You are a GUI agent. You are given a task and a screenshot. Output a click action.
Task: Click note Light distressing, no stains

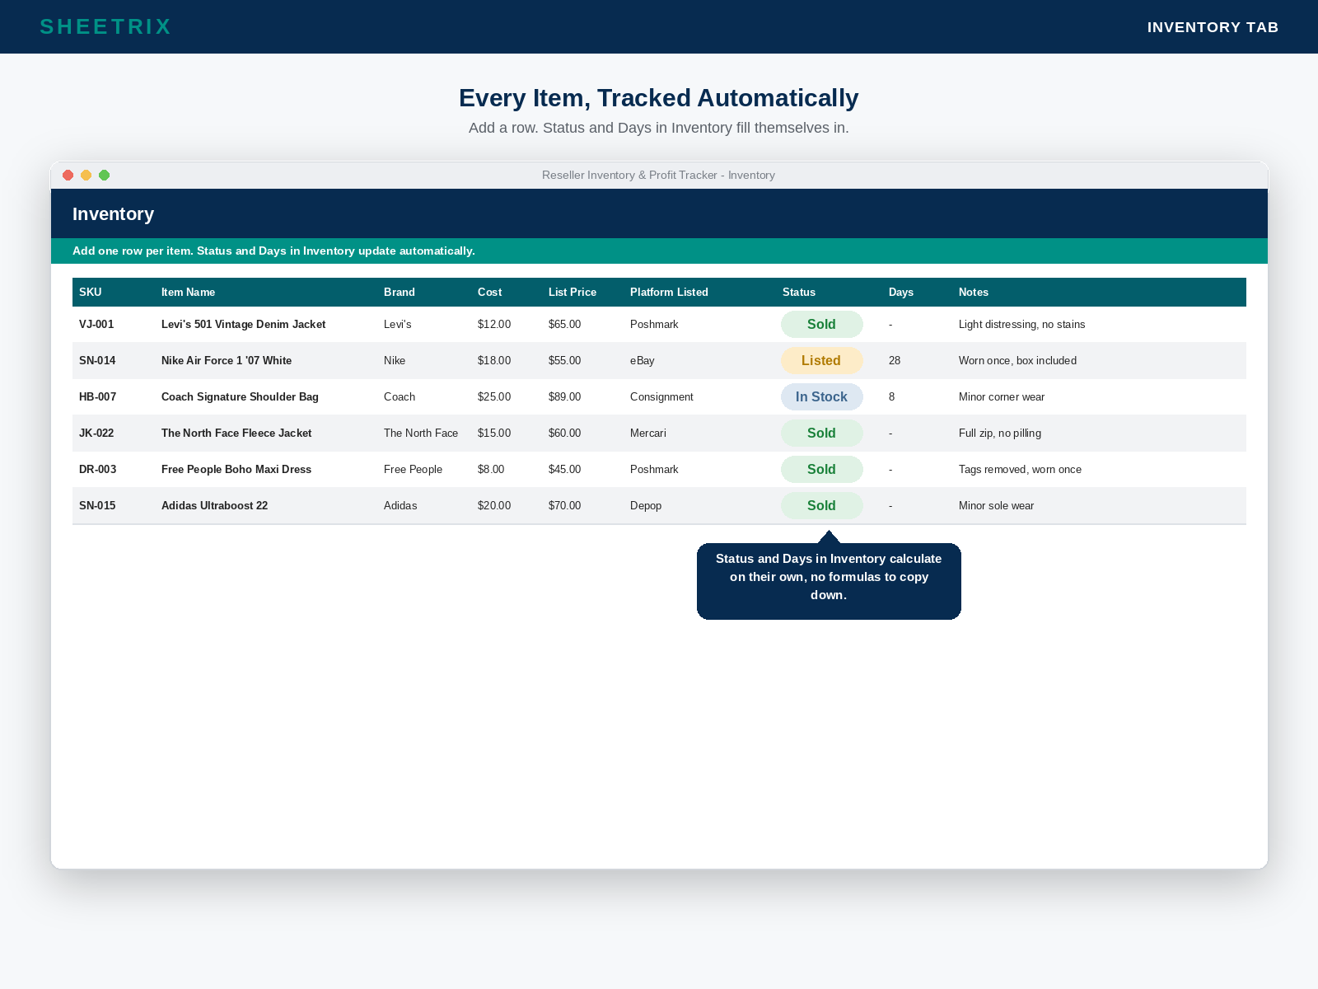pyautogui.click(x=1021, y=324)
